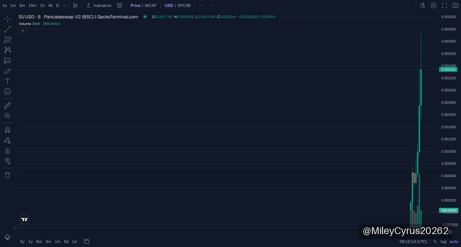The height and width of the screenshot is (247, 461).
Task: Toggle auto scale mode
Action: pyautogui.click(x=454, y=242)
